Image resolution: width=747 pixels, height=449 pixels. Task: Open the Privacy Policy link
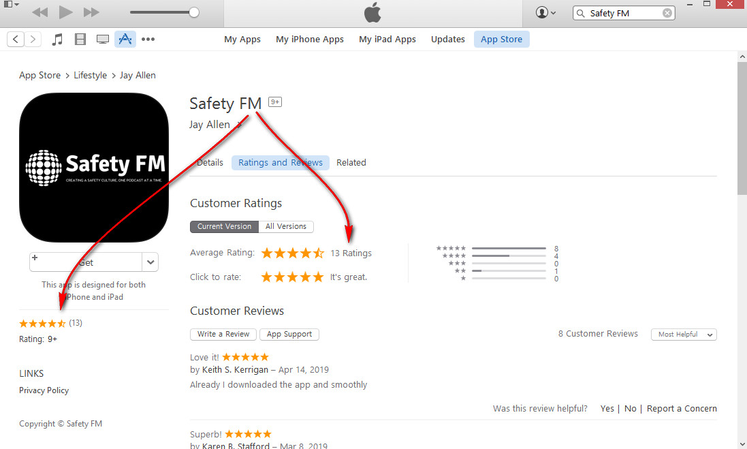click(x=44, y=390)
